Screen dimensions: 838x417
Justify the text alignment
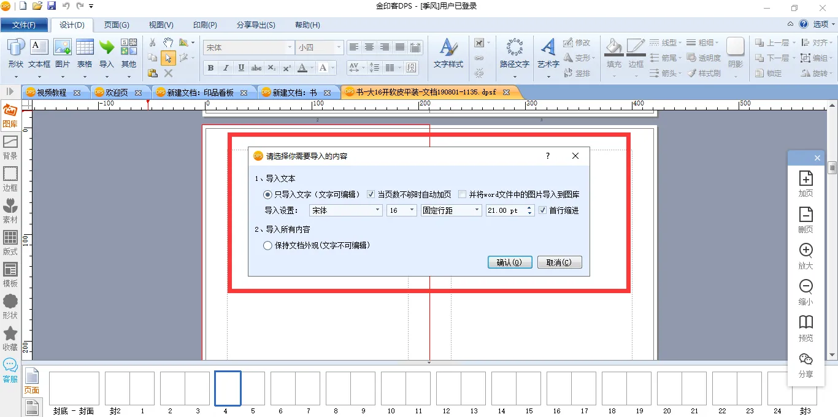point(400,47)
